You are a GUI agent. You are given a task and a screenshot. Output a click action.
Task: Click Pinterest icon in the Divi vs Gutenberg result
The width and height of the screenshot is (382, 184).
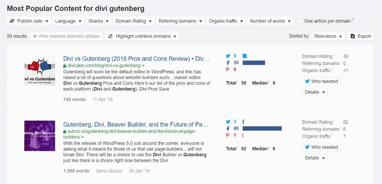(x=228, y=69)
